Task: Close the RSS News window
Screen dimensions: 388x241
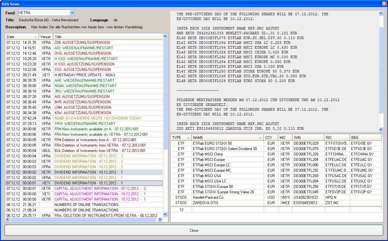Action: point(384,4)
